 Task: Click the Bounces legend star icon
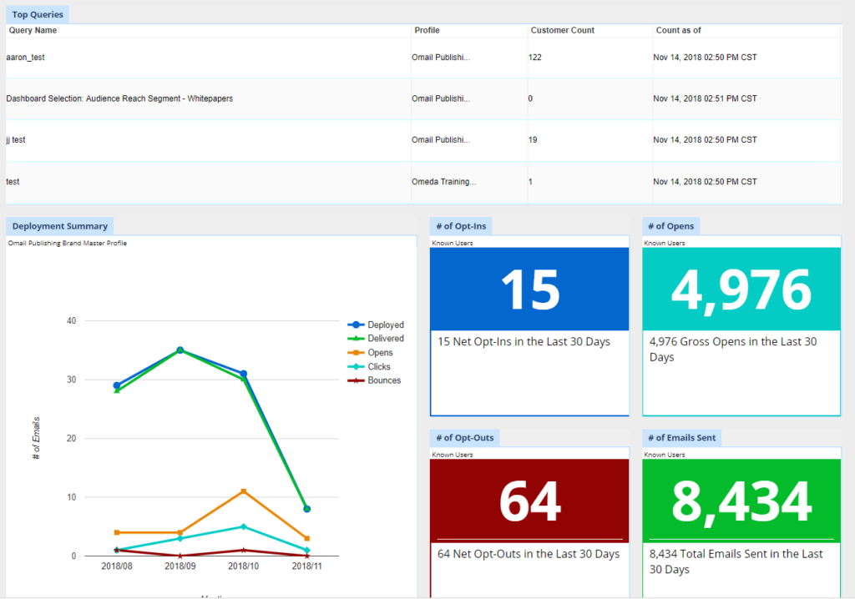pyautogui.click(x=357, y=380)
